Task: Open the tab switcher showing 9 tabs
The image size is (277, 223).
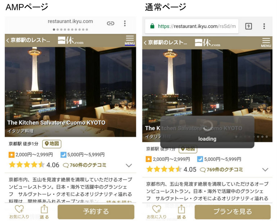Action: click(x=248, y=26)
